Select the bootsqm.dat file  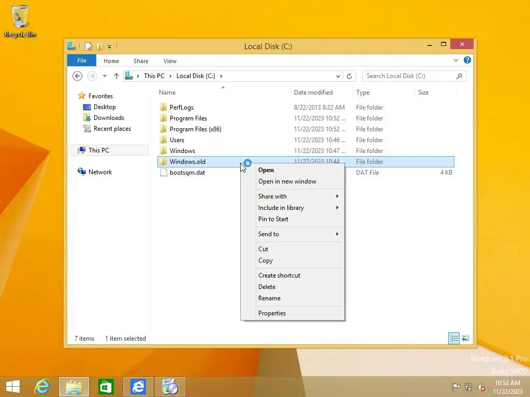187,173
